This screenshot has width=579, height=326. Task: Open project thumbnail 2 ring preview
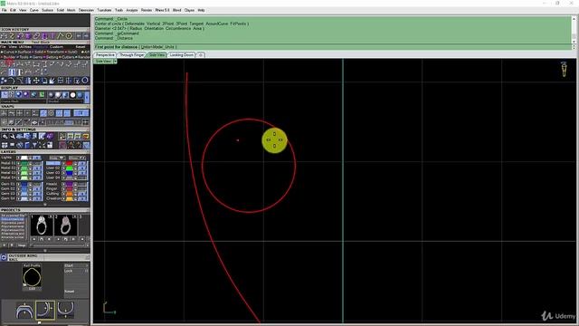pyautogui.click(x=66, y=225)
